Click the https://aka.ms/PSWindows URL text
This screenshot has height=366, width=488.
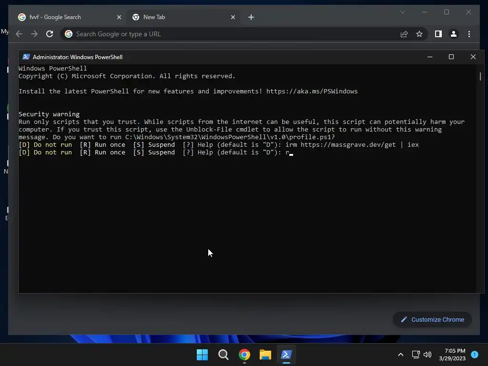tap(312, 91)
